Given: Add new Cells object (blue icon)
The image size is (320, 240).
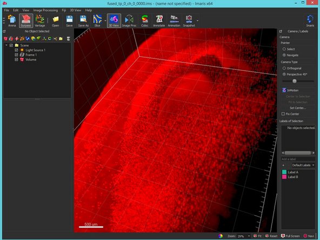Looking at the screenshot, I should click(x=28, y=38).
